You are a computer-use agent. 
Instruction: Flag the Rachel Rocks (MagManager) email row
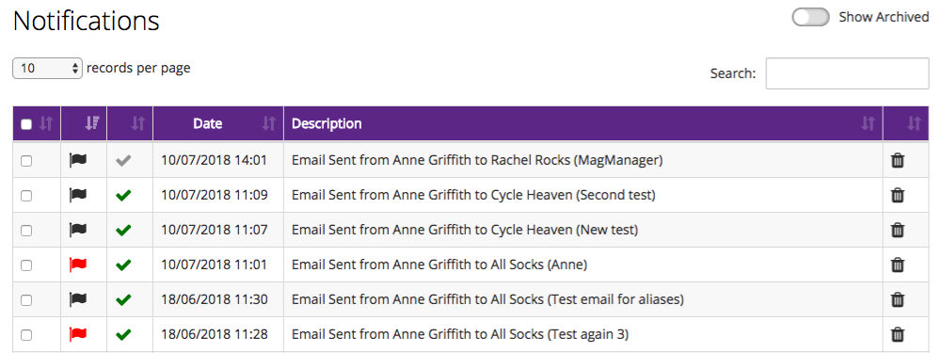[x=78, y=161]
